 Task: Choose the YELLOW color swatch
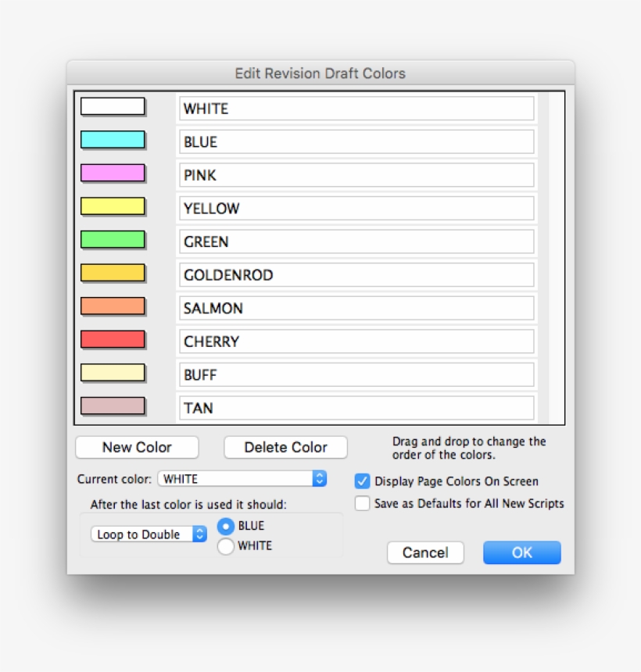coord(113,206)
